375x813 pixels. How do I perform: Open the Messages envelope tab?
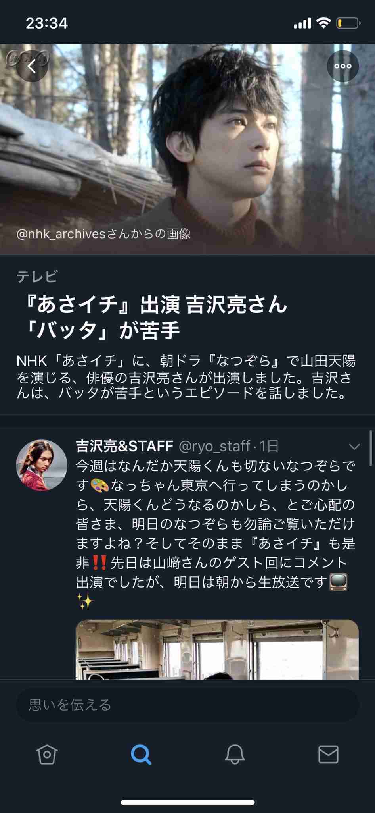coord(328,754)
